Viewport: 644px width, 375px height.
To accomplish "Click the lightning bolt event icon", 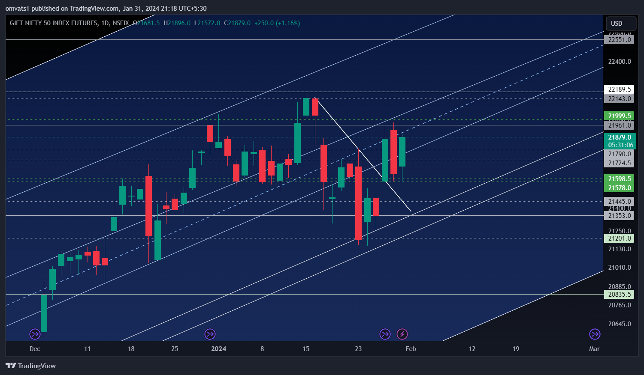I will pos(402,334).
